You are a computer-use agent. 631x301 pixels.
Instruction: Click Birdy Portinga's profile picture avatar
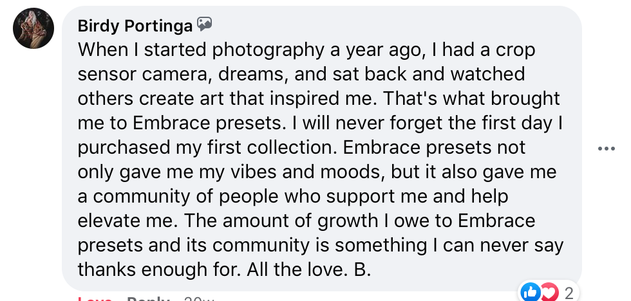33,28
